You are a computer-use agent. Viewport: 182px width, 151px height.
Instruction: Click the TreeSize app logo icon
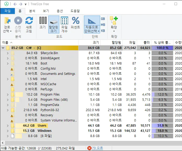[x=6, y=4]
